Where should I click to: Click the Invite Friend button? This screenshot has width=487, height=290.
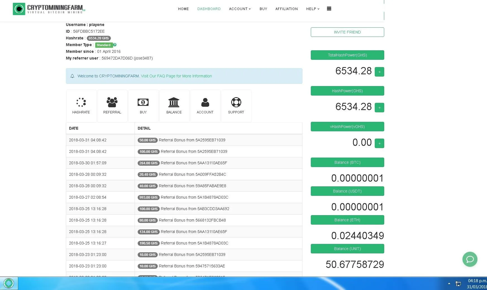click(347, 32)
